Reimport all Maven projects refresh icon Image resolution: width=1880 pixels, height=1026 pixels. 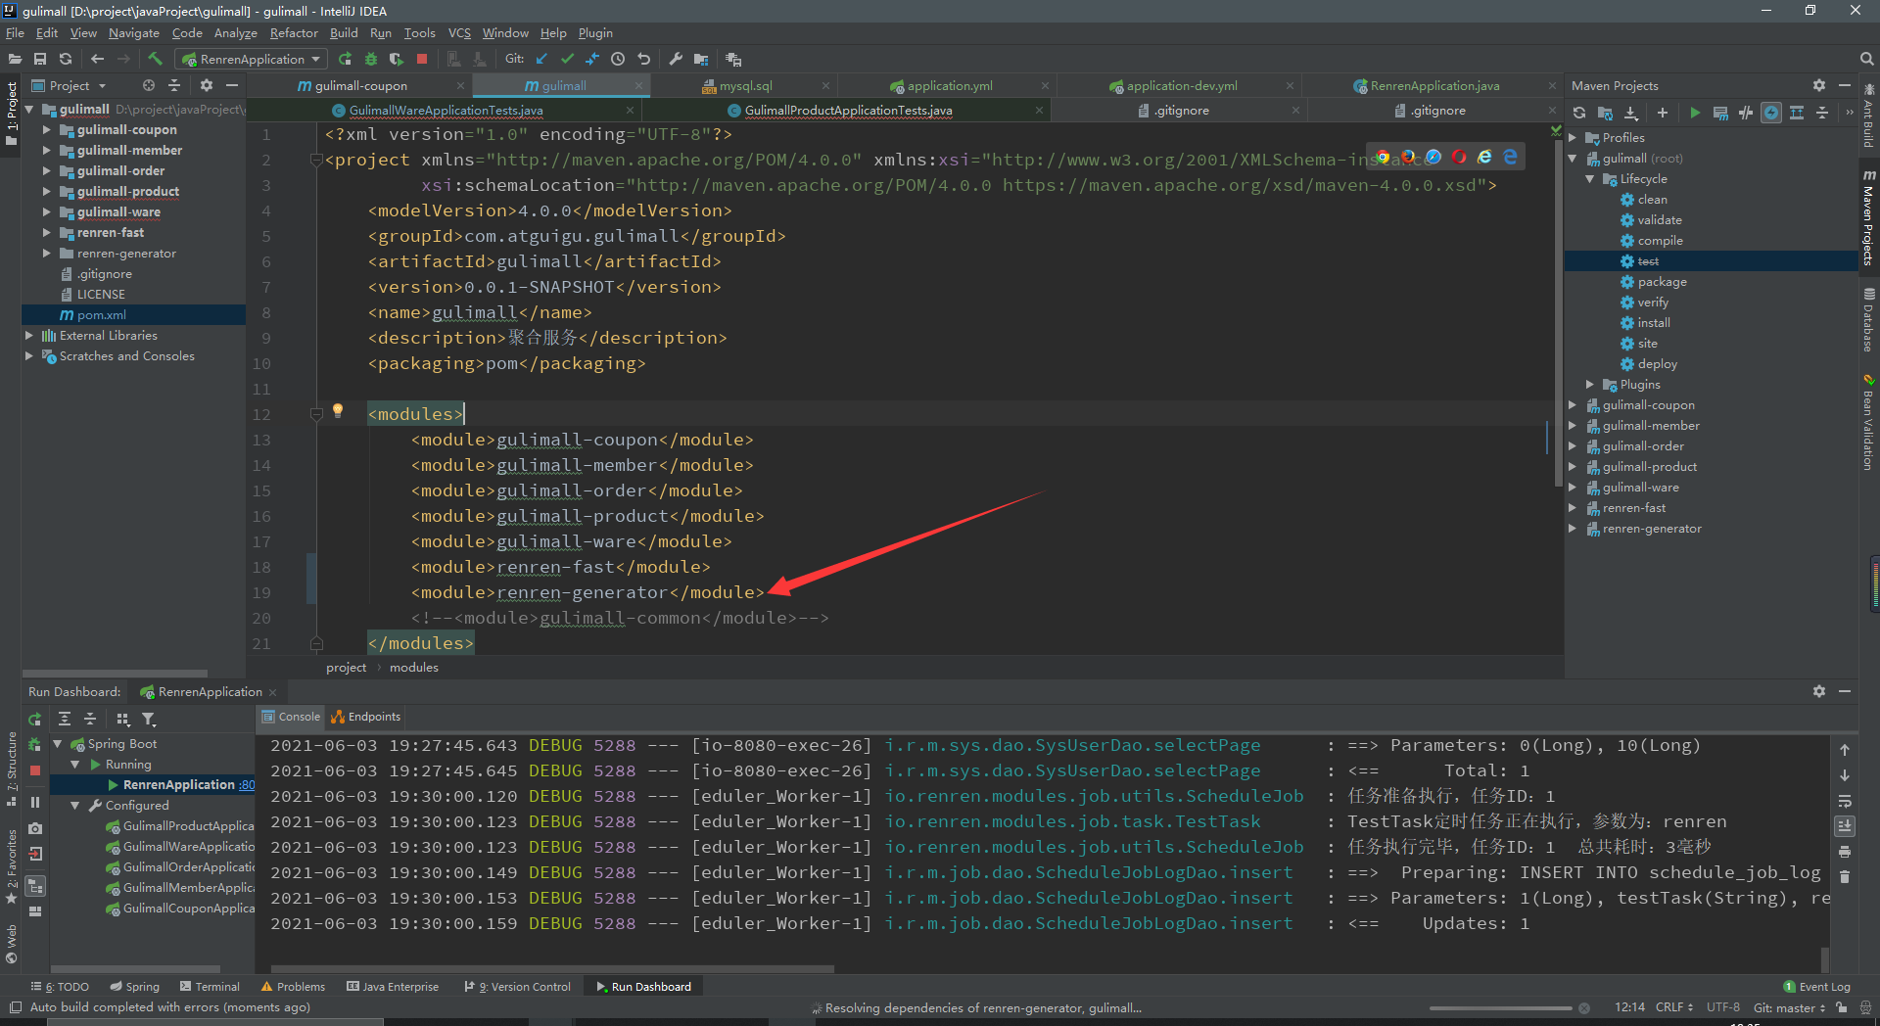[x=1579, y=113]
